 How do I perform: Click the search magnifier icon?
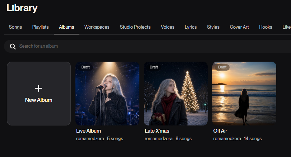tap(13, 46)
